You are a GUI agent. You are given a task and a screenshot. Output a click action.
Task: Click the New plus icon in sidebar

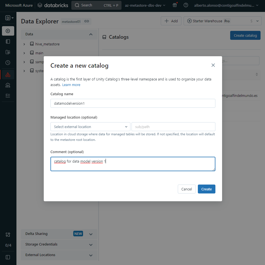pos(8,31)
